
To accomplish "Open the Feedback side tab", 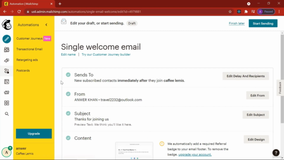I will pyautogui.click(x=280, y=88).
